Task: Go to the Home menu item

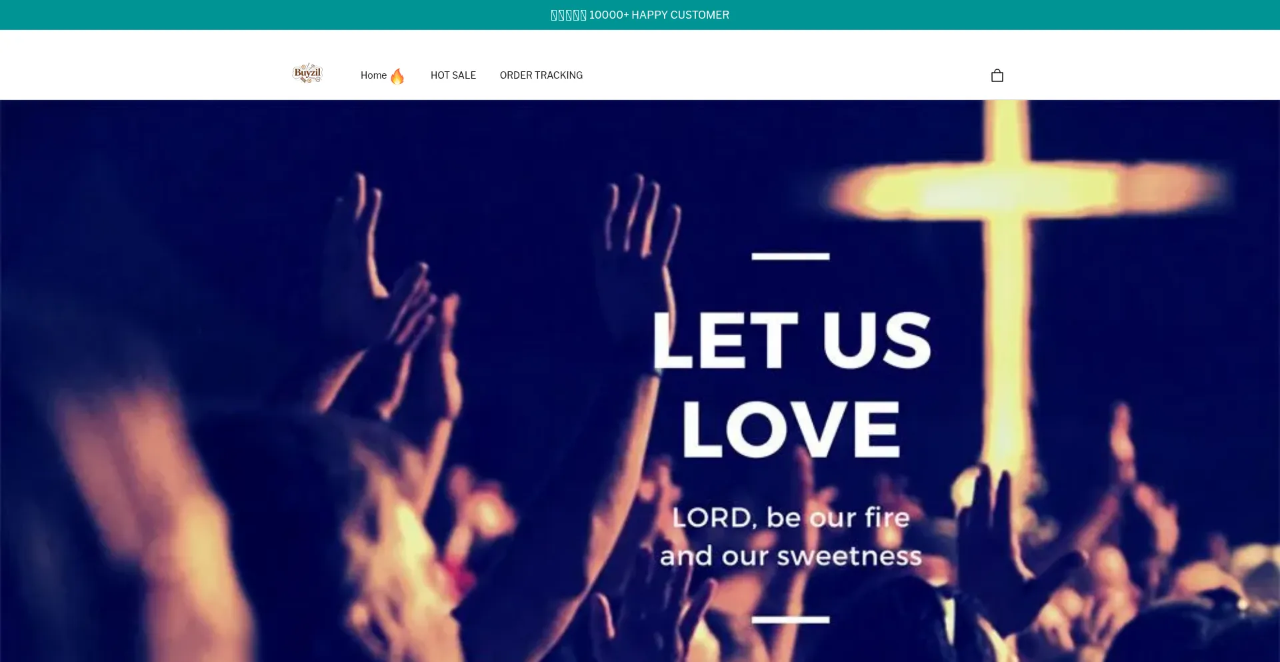Action: (x=373, y=75)
